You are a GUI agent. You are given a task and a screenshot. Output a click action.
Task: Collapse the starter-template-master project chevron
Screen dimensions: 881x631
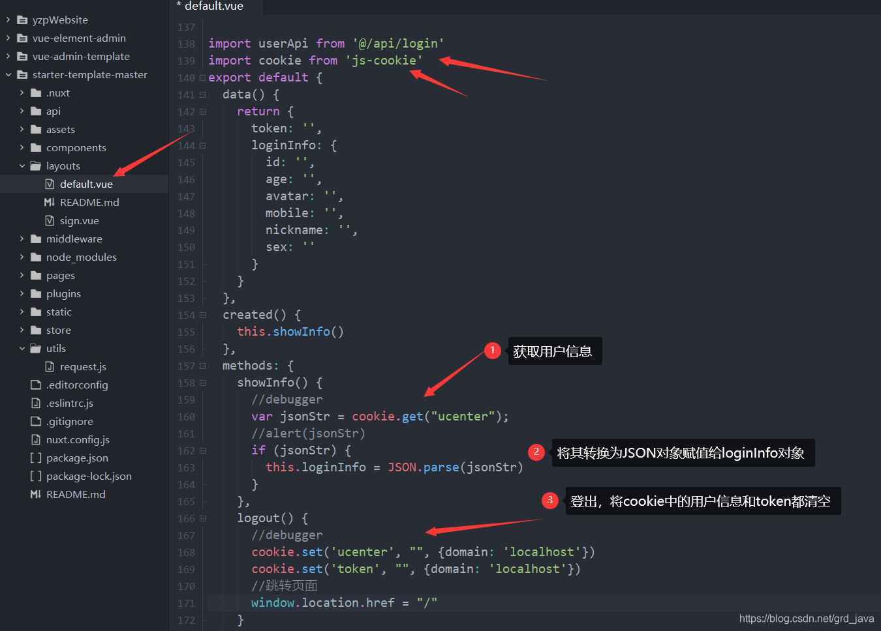(8, 74)
